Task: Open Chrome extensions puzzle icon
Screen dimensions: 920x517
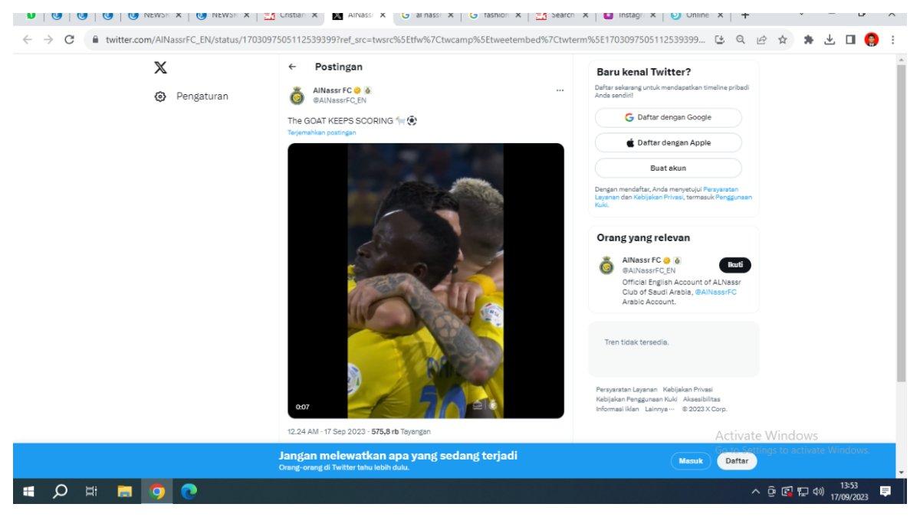Action: pyautogui.click(x=808, y=40)
